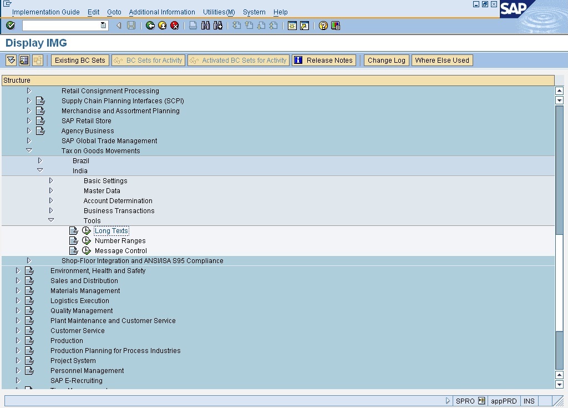Click the Release Notes button
Screen dimensions: 568x408
pos(324,60)
